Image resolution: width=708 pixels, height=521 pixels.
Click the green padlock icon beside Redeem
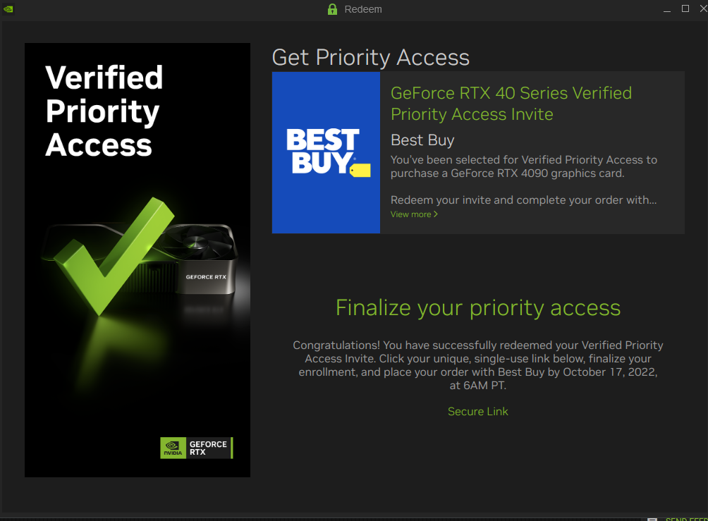coord(332,9)
